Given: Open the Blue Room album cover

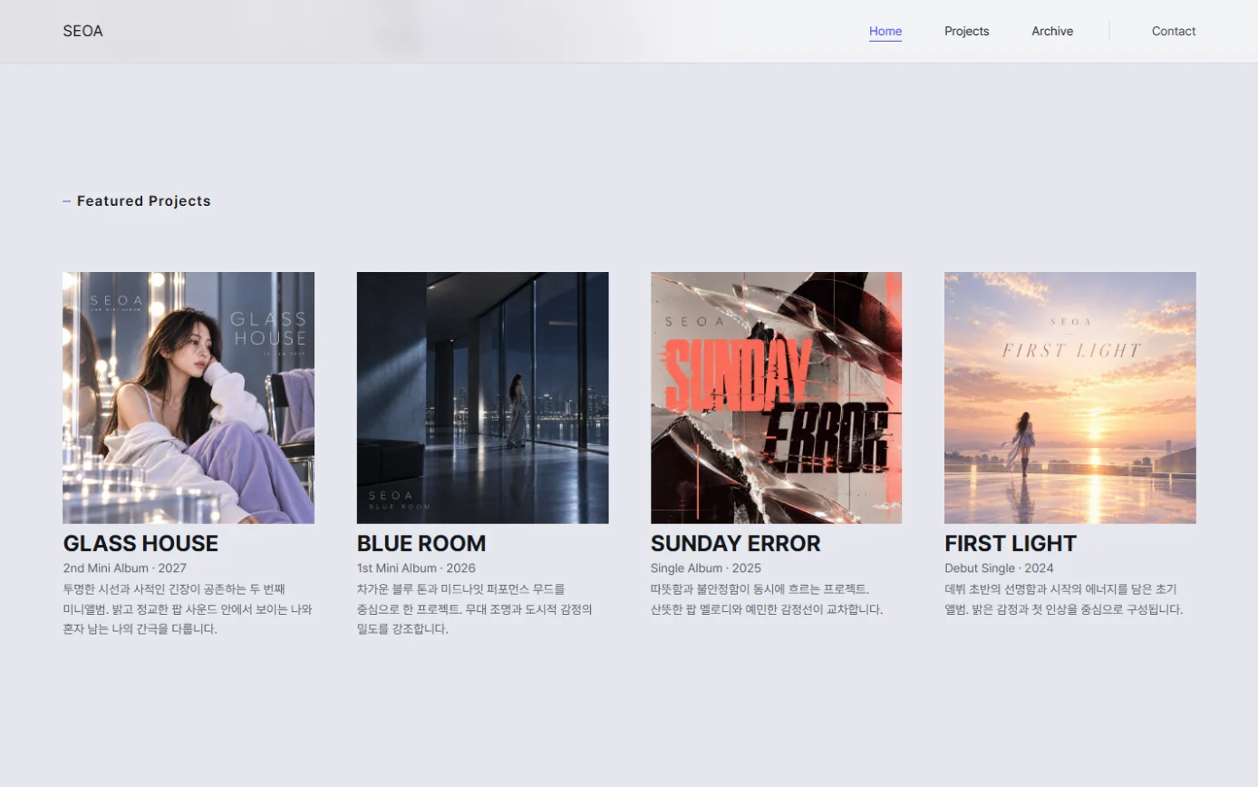Looking at the screenshot, I should click(x=482, y=398).
